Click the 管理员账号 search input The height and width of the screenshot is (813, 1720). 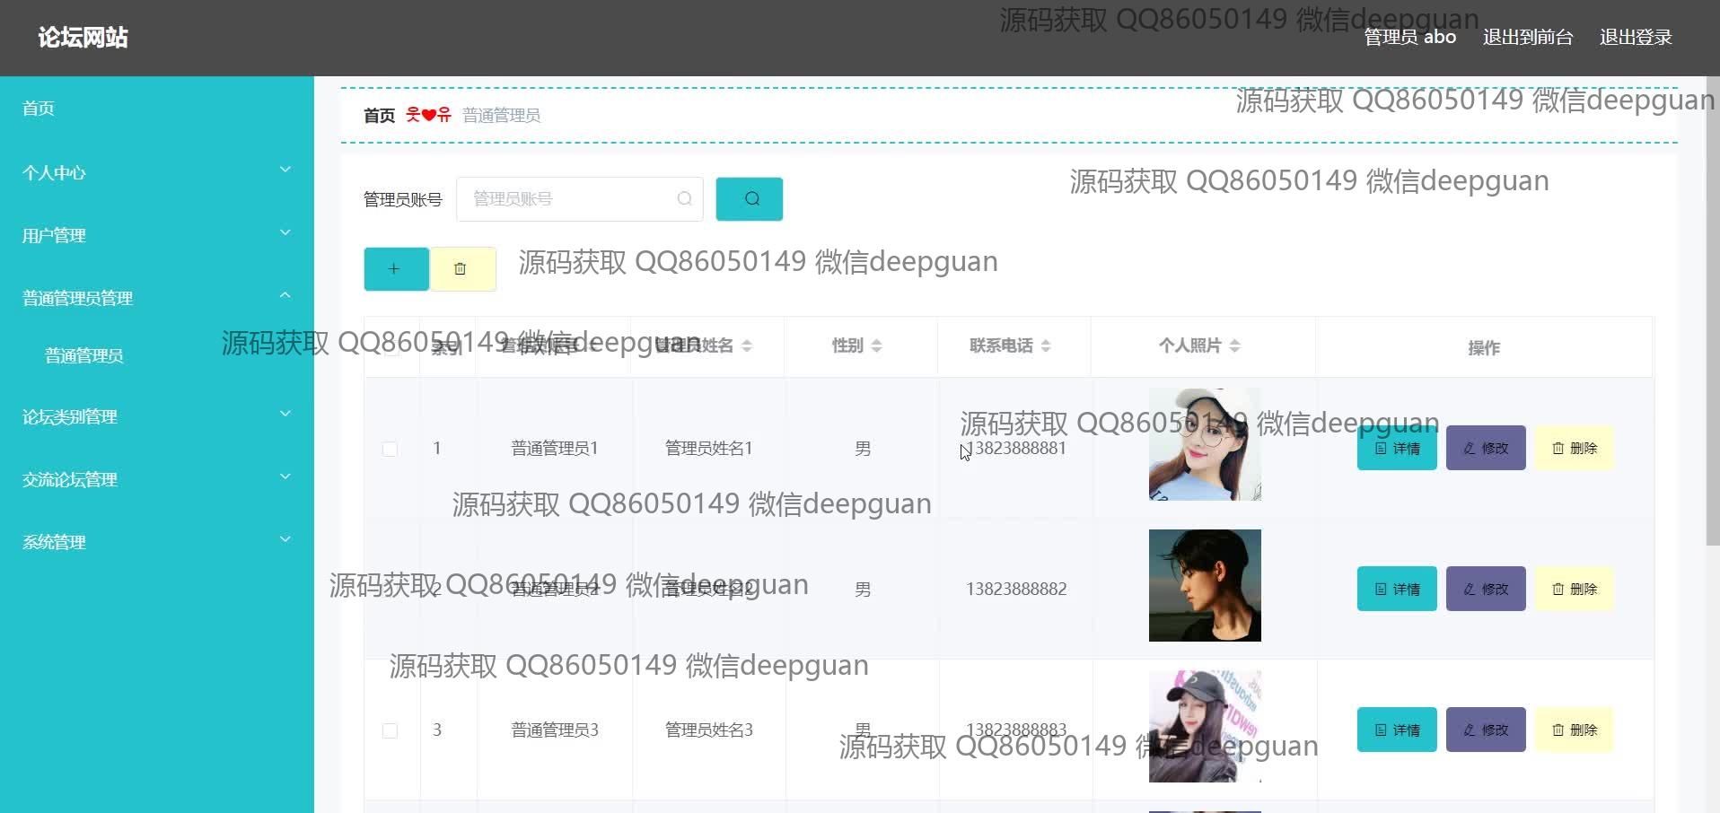click(579, 199)
